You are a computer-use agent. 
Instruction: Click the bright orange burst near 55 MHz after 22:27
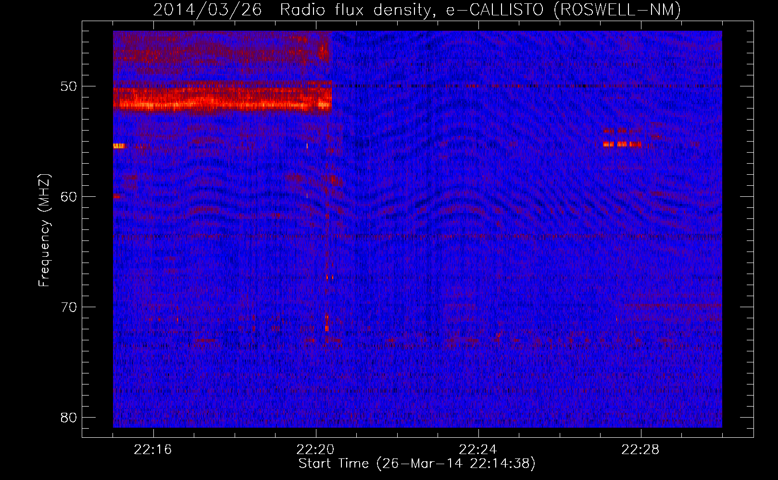(x=622, y=144)
